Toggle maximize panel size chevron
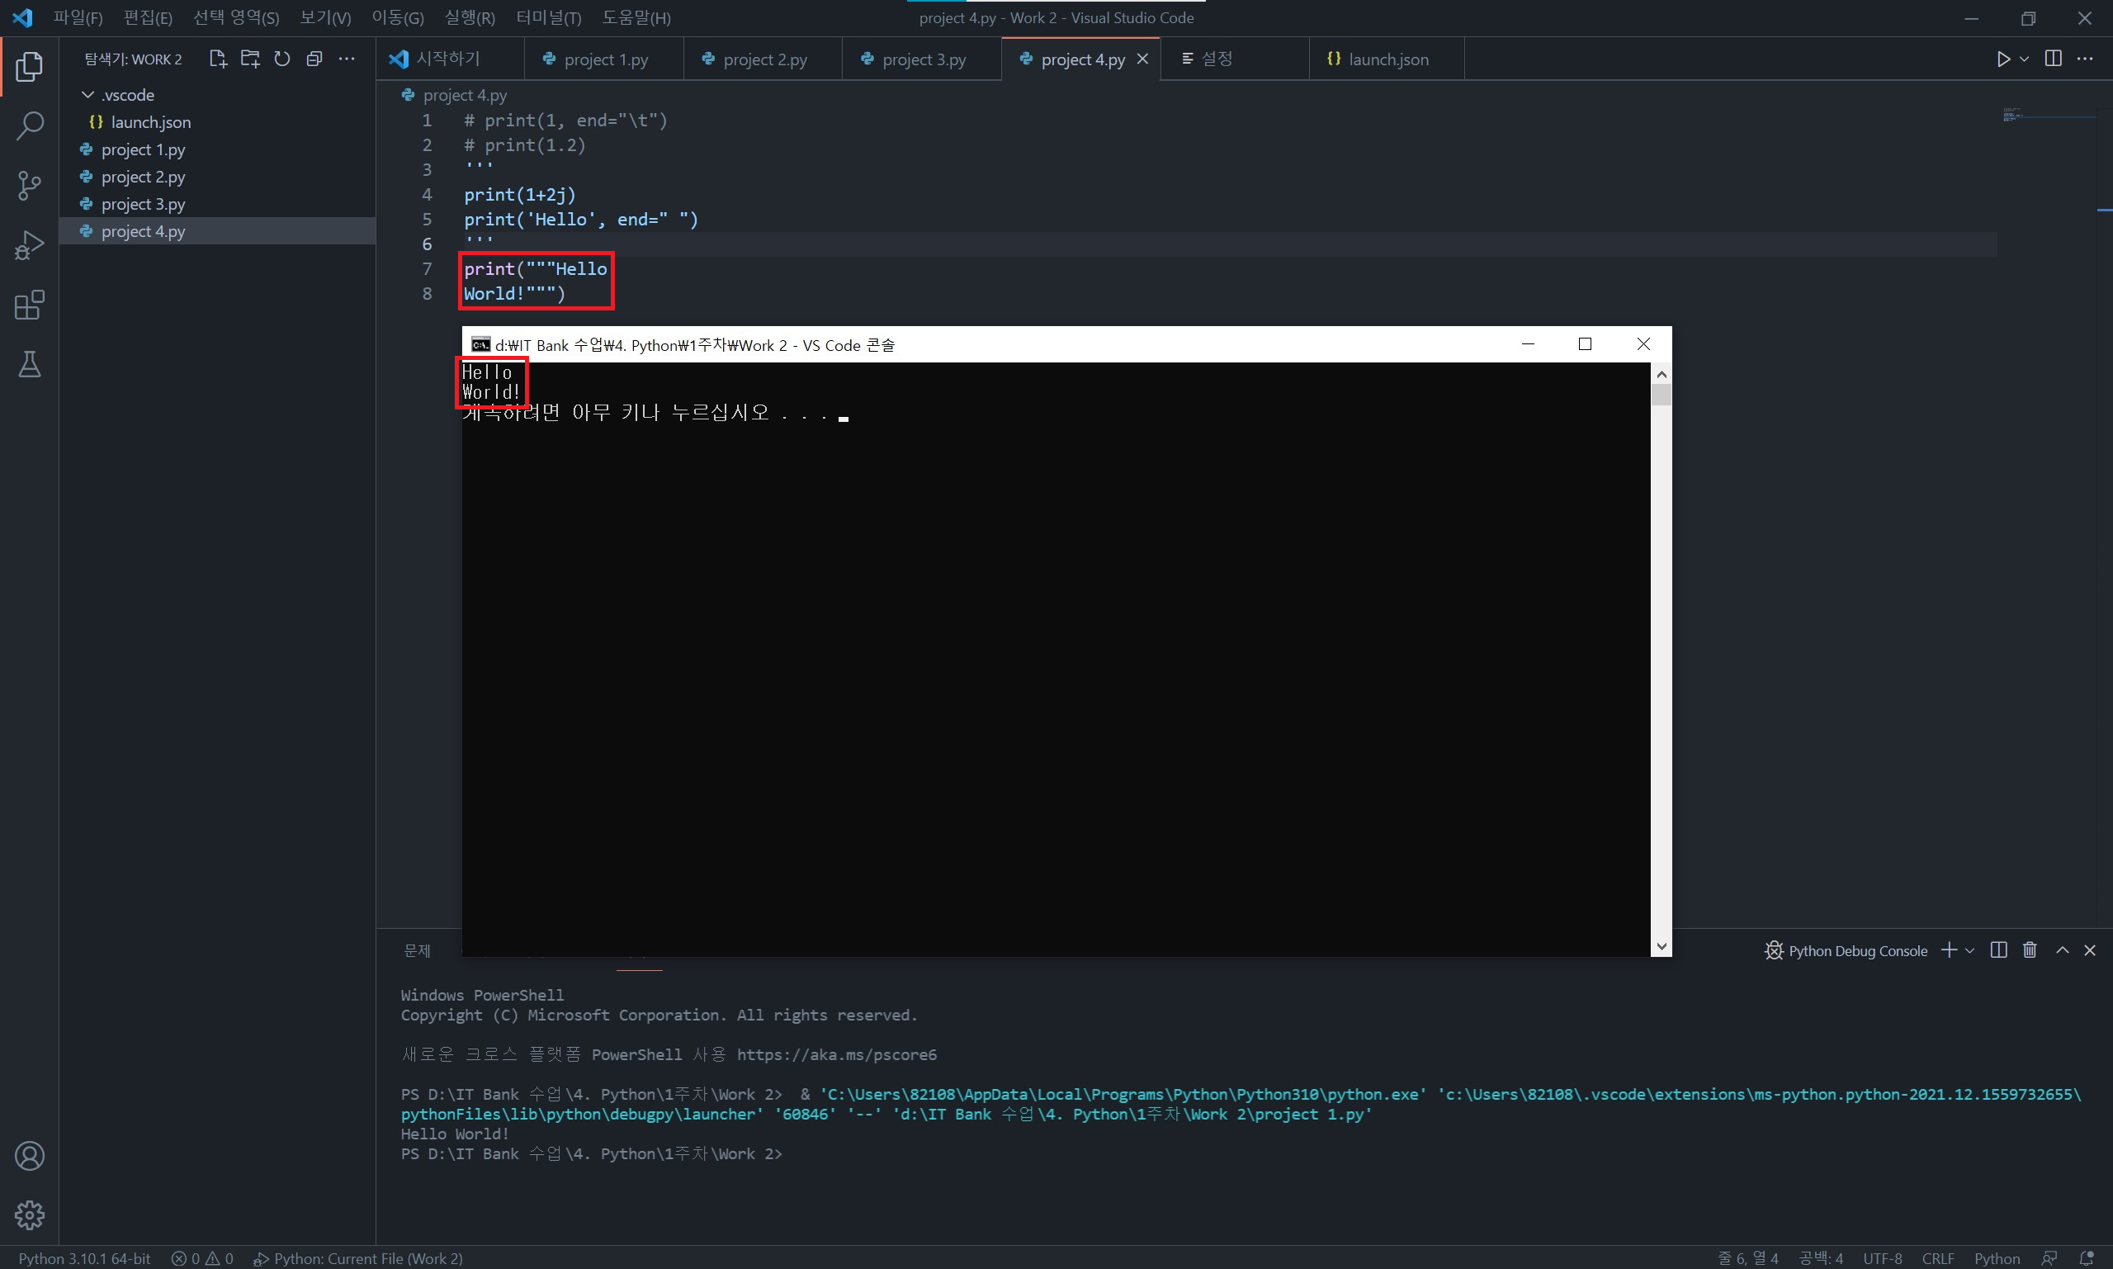Image resolution: width=2113 pixels, height=1269 pixels. (x=2062, y=950)
